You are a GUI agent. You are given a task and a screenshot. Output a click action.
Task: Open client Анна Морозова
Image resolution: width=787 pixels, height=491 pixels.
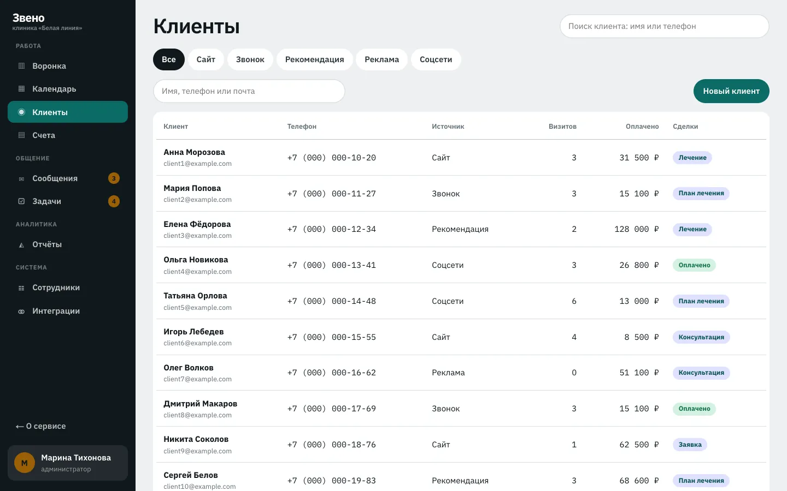[x=194, y=152]
